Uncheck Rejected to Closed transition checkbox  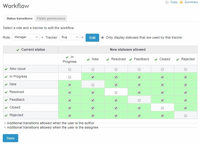[162, 116]
